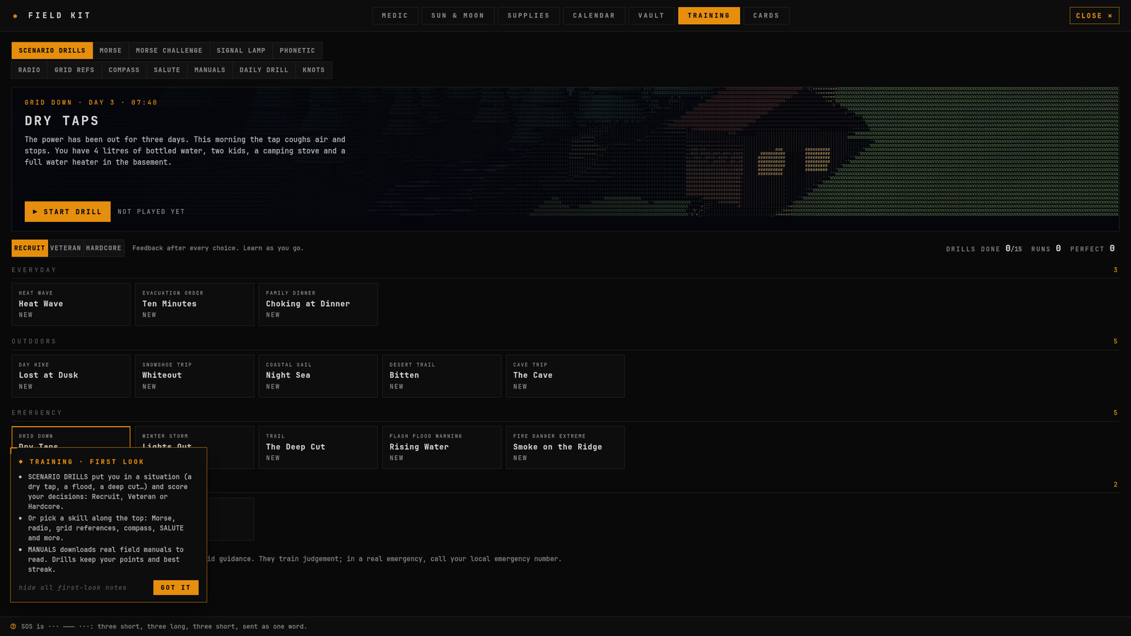1131x636 pixels.
Task: Start the Dry Taps drill
Action: pyautogui.click(x=67, y=212)
